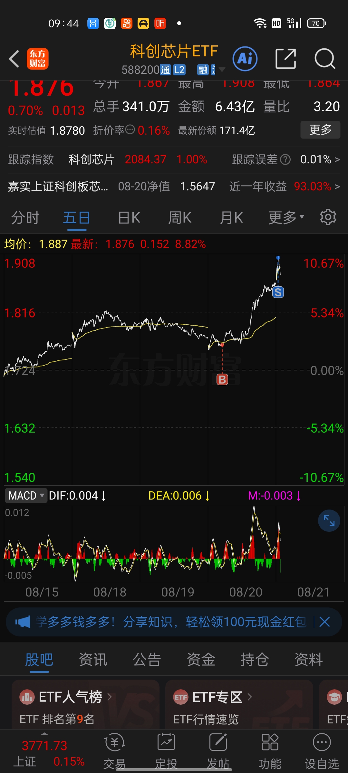Close the promotion banner

[324, 622]
